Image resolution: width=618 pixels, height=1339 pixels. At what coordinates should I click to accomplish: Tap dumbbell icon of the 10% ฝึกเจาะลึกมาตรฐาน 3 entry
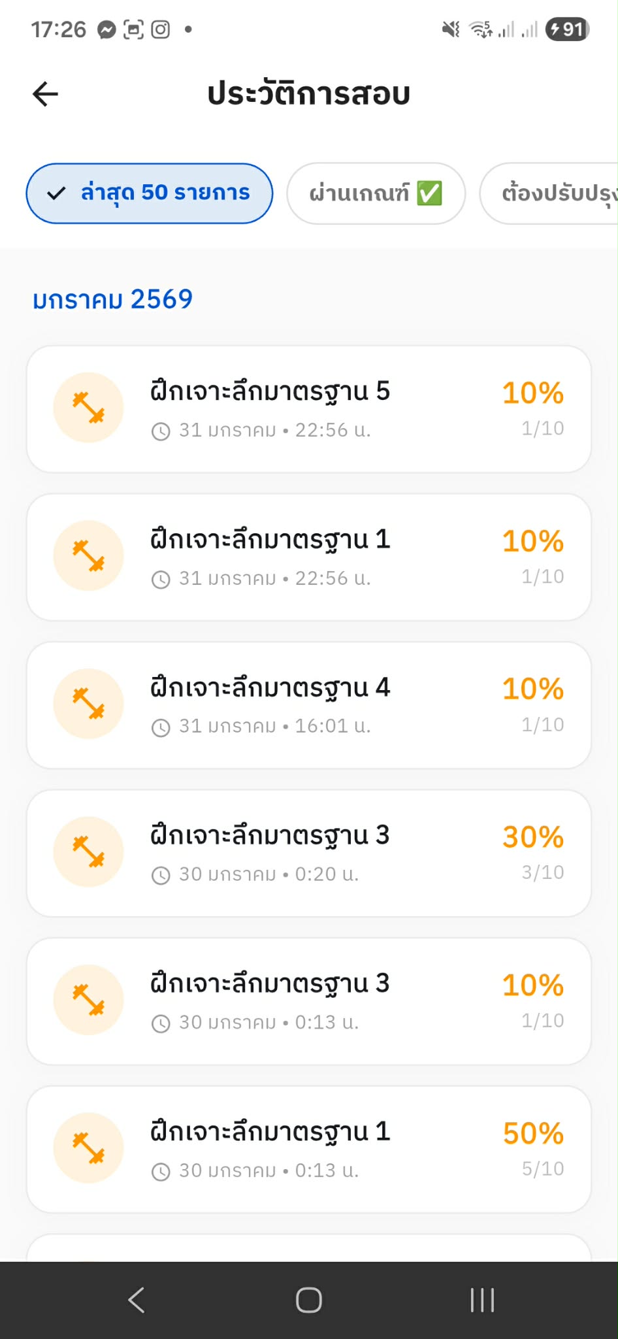tap(88, 1000)
